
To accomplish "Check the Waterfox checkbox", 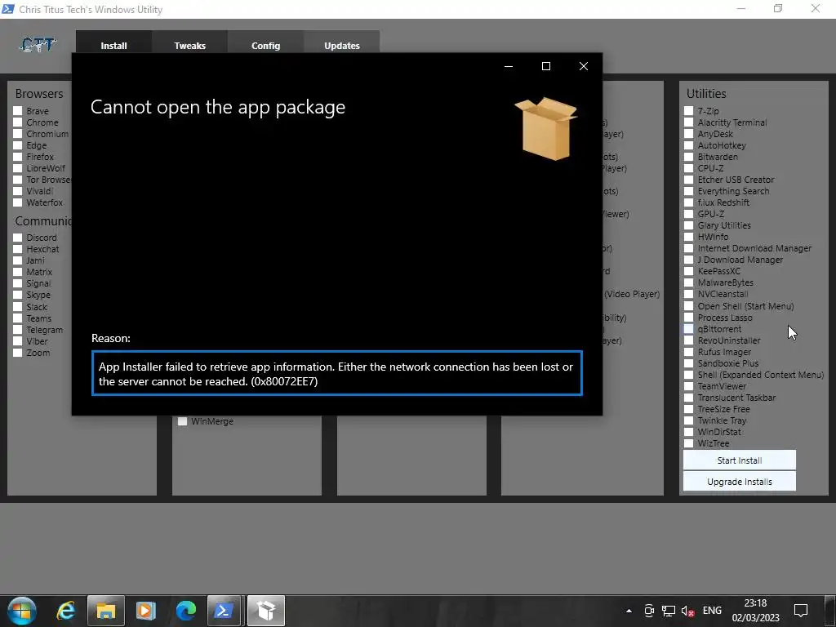I will (x=18, y=202).
